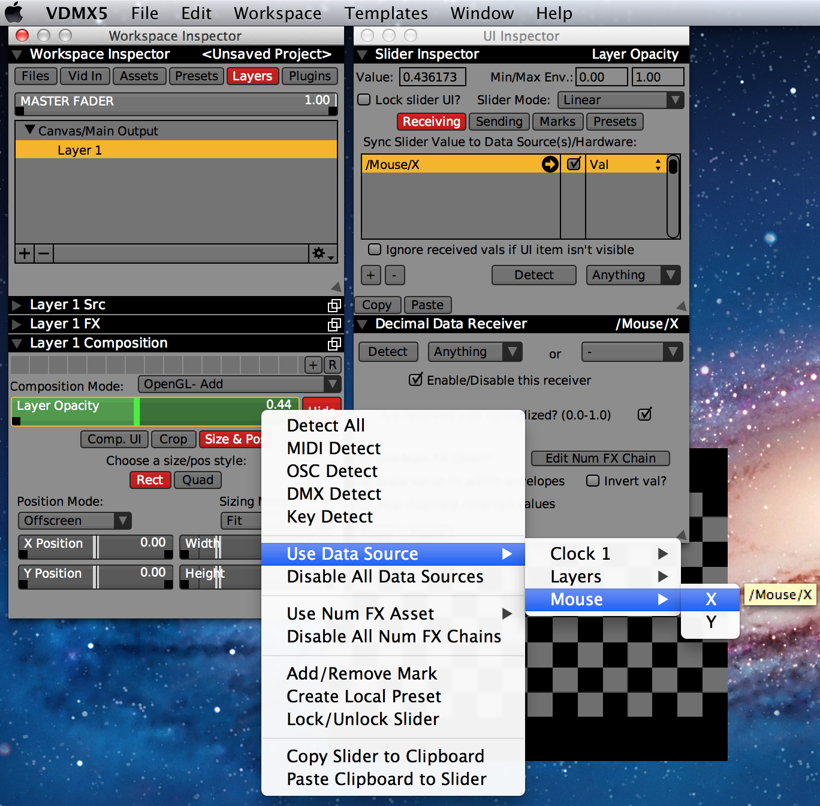Pop out the Layer 1 Composition panel
Screen dimensions: 820x806
(334, 344)
